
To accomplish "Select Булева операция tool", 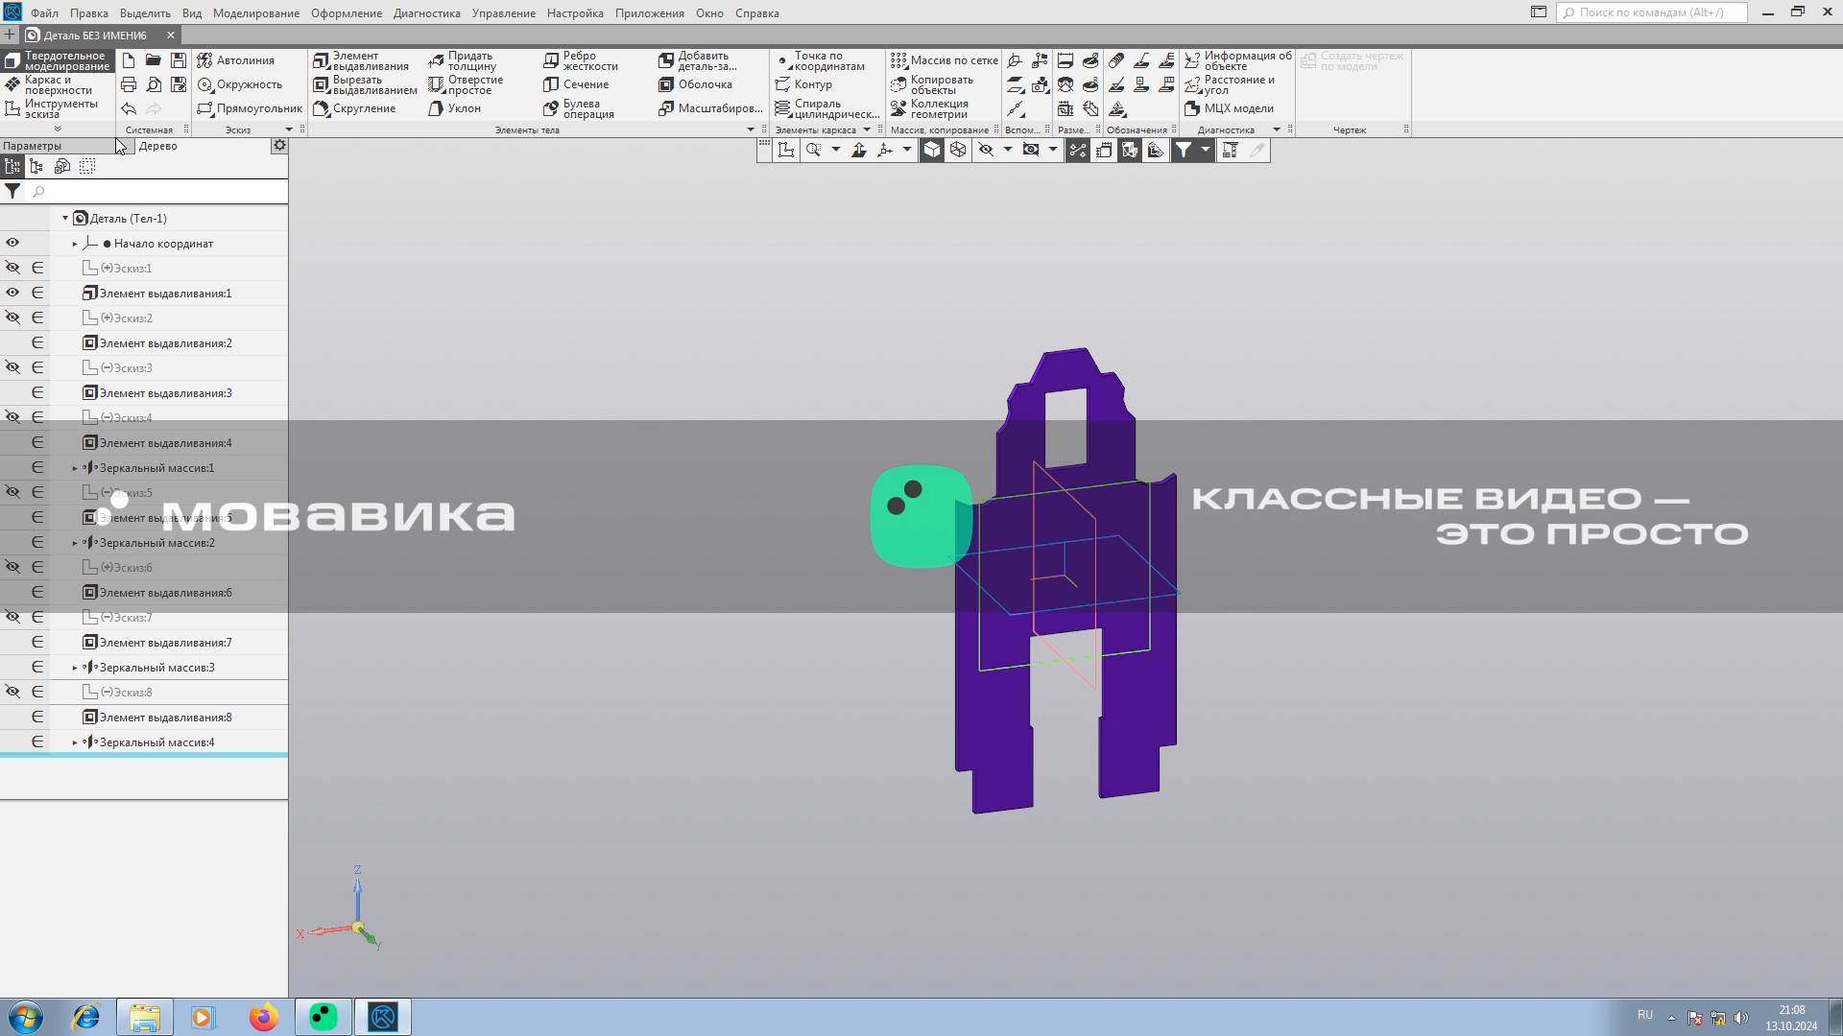I will [579, 109].
